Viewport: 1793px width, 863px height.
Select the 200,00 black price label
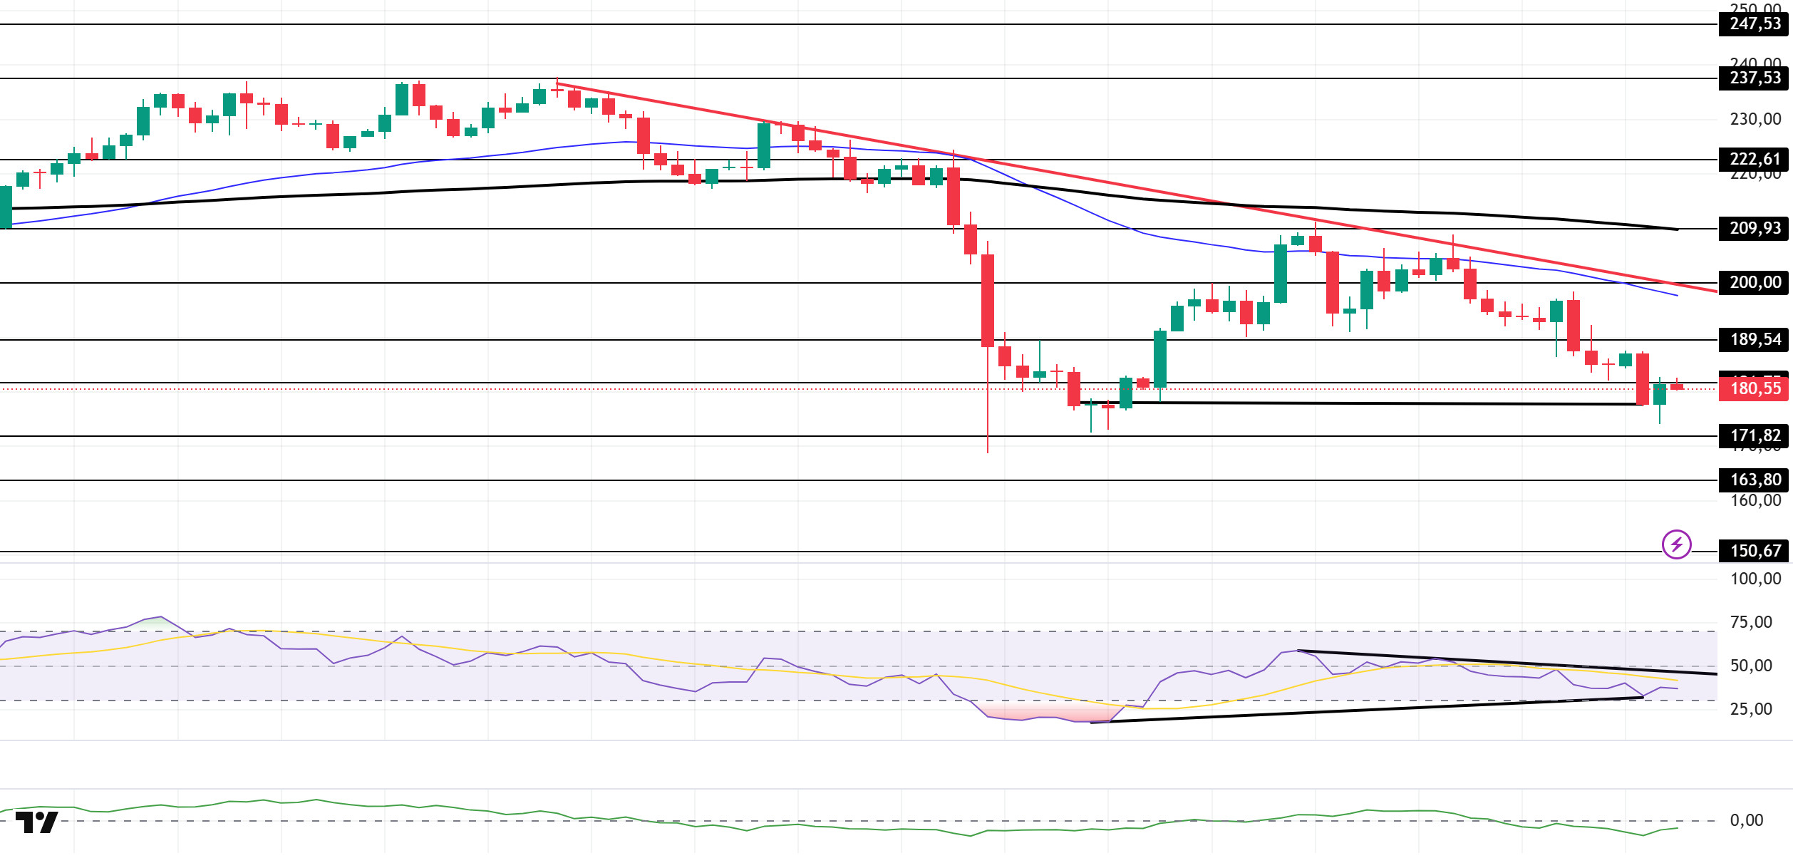click(x=1755, y=283)
